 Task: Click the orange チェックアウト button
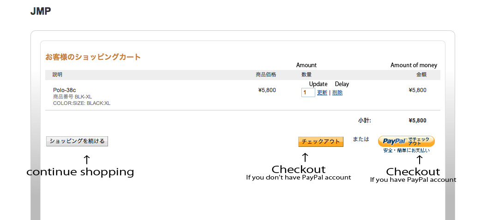(x=320, y=142)
